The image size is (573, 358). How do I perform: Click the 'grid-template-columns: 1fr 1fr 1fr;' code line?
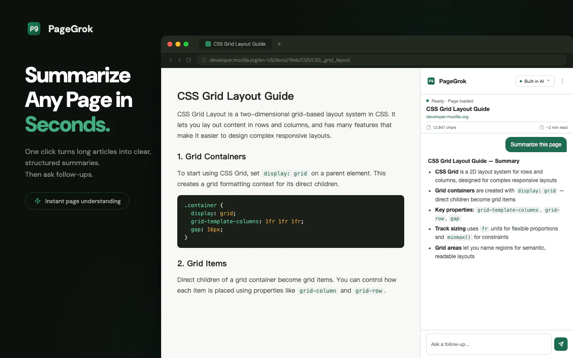[247, 222]
